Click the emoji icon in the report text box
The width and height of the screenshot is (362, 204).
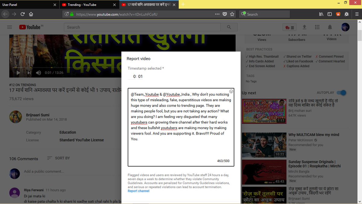click(231, 91)
